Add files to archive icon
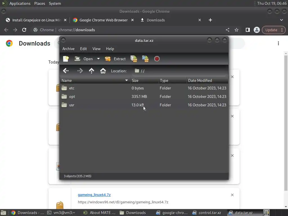 tap(134, 59)
